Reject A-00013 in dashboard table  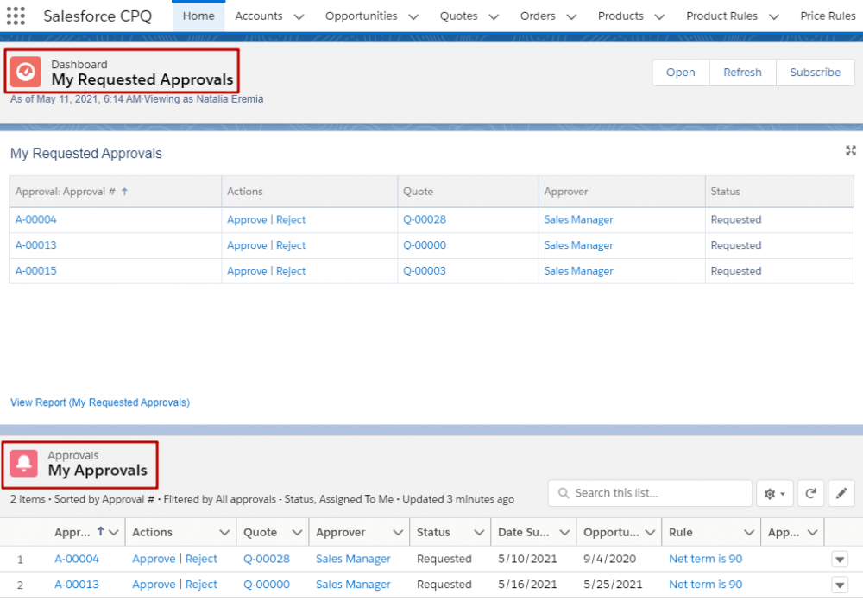291,245
